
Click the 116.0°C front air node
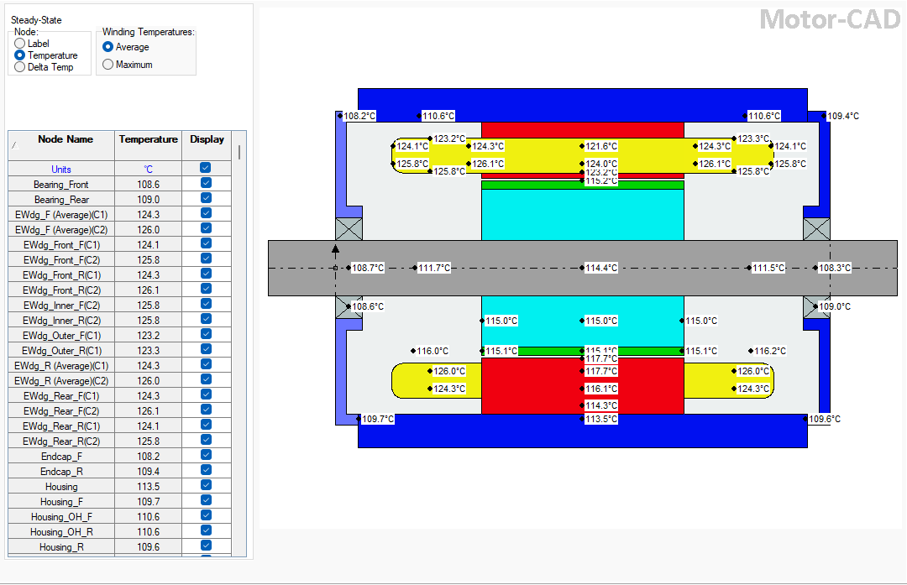433,351
